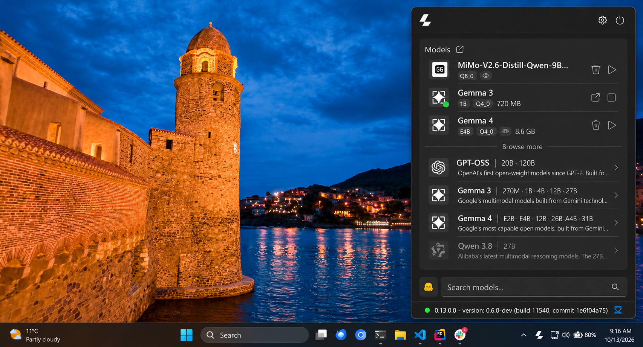Open Slack from the taskbar
The height and width of the screenshot is (347, 643).
(460, 335)
